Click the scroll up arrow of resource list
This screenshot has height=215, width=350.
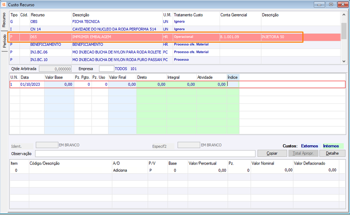tap(343, 15)
